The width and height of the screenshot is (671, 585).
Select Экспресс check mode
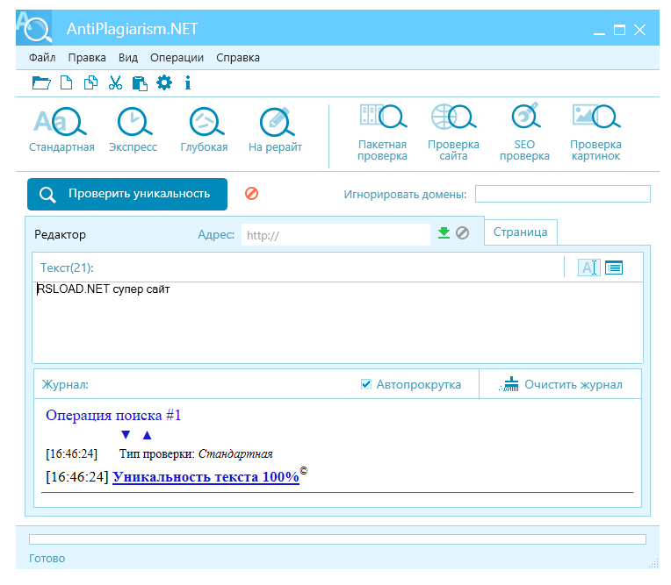coord(133,130)
